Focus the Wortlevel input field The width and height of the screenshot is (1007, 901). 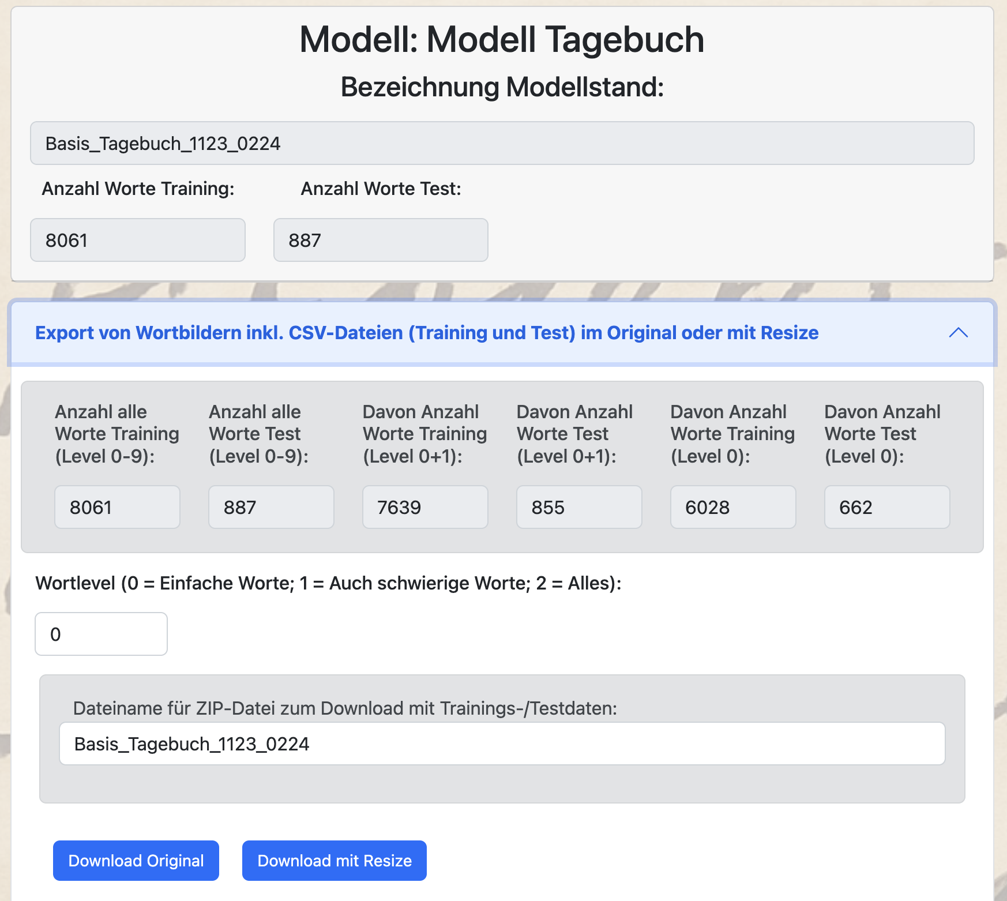102,634
